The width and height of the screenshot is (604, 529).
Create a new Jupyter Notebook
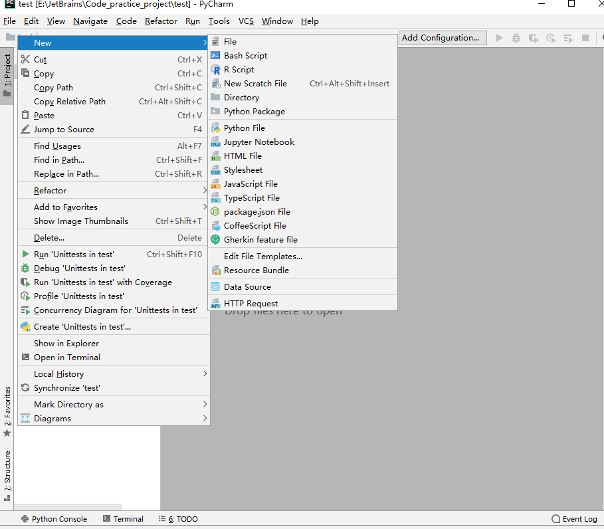point(258,142)
